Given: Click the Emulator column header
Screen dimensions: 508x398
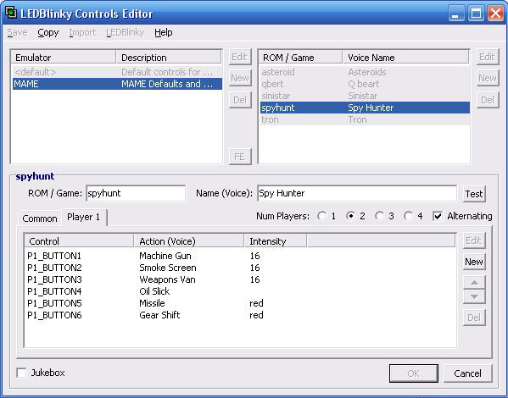Looking at the screenshot, I should (x=64, y=58).
